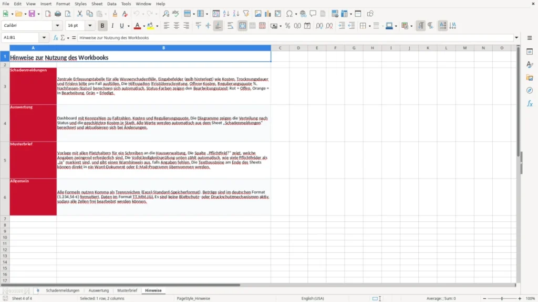Screen dimensions: 538x302
Task: Click Sort Ascending icon
Action: click(x=226, y=14)
